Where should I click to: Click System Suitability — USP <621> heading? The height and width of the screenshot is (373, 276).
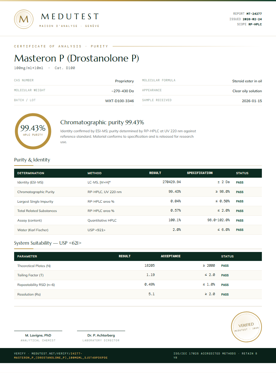tap(48, 243)
